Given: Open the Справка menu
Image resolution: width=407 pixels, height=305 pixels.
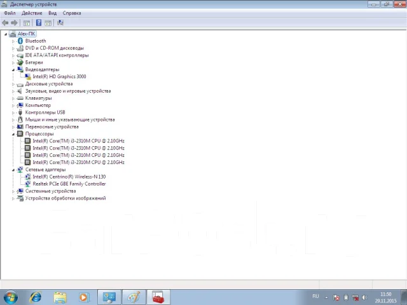Looking at the screenshot, I should point(72,13).
